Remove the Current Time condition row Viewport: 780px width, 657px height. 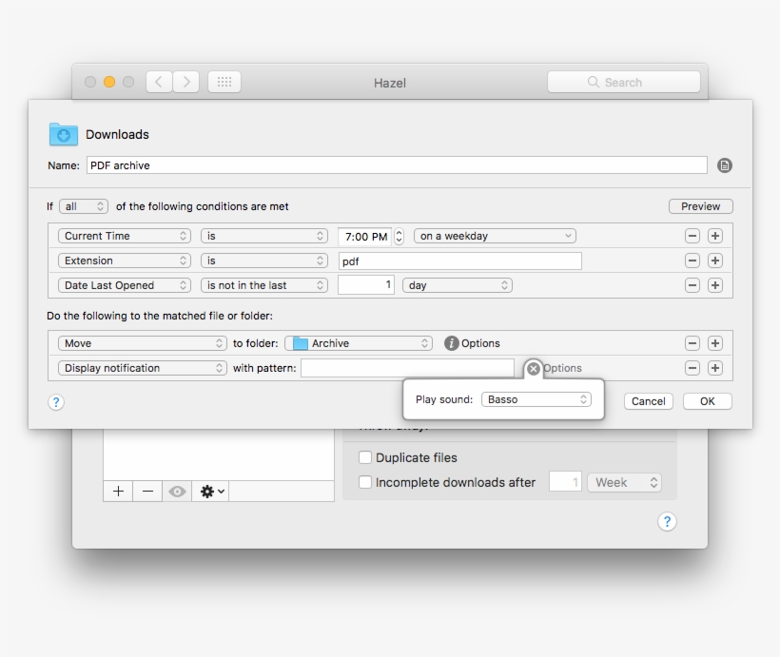pos(692,236)
